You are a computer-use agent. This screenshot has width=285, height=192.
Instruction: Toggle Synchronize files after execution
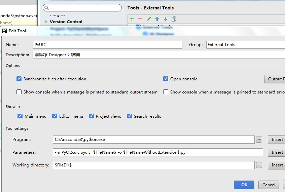click(19, 79)
